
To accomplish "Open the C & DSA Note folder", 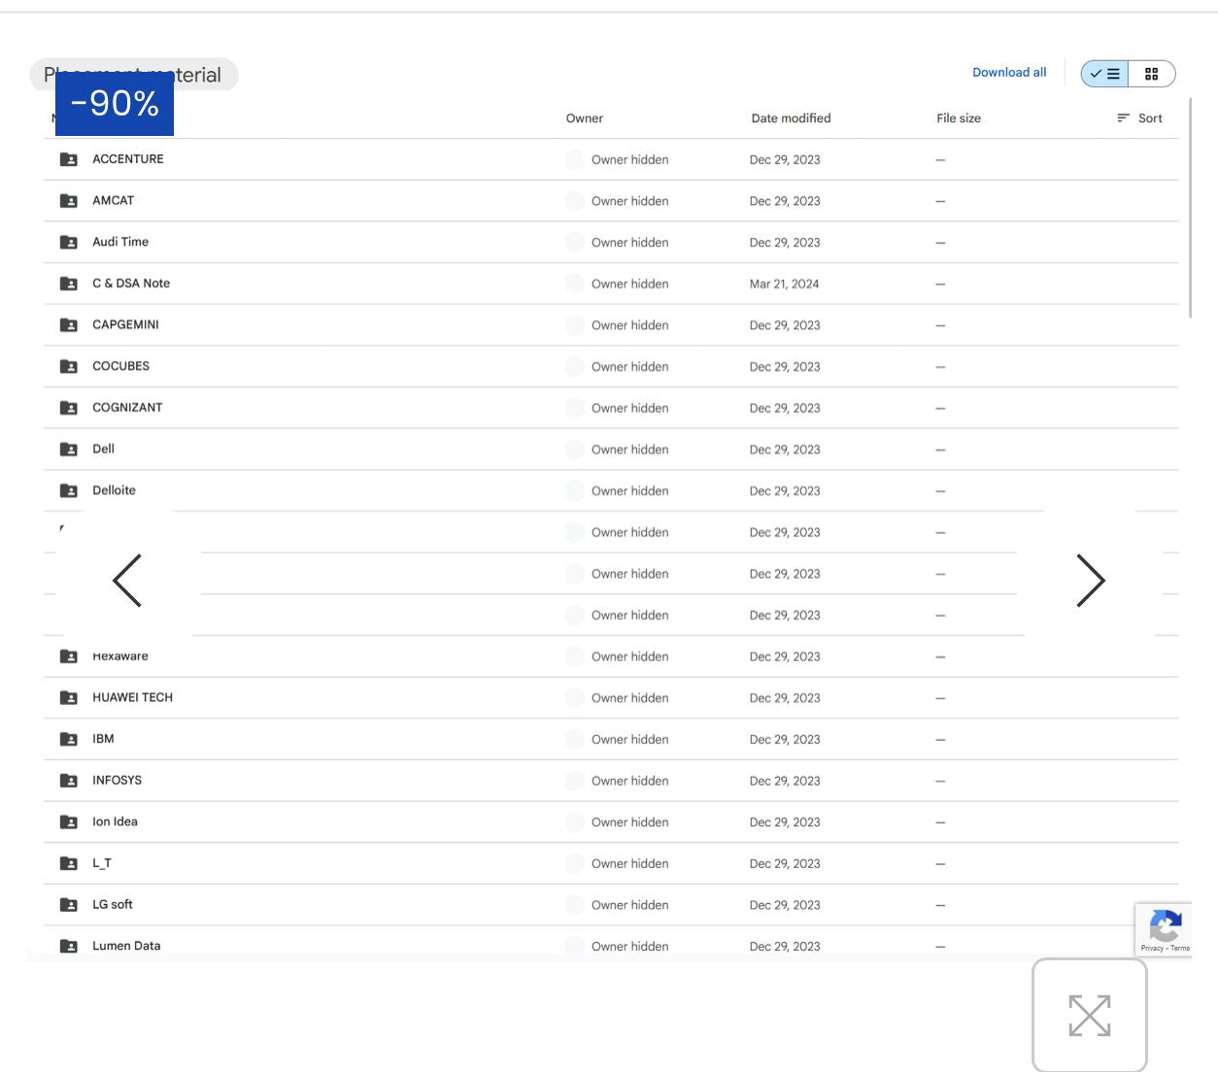I will pyautogui.click(x=131, y=284).
